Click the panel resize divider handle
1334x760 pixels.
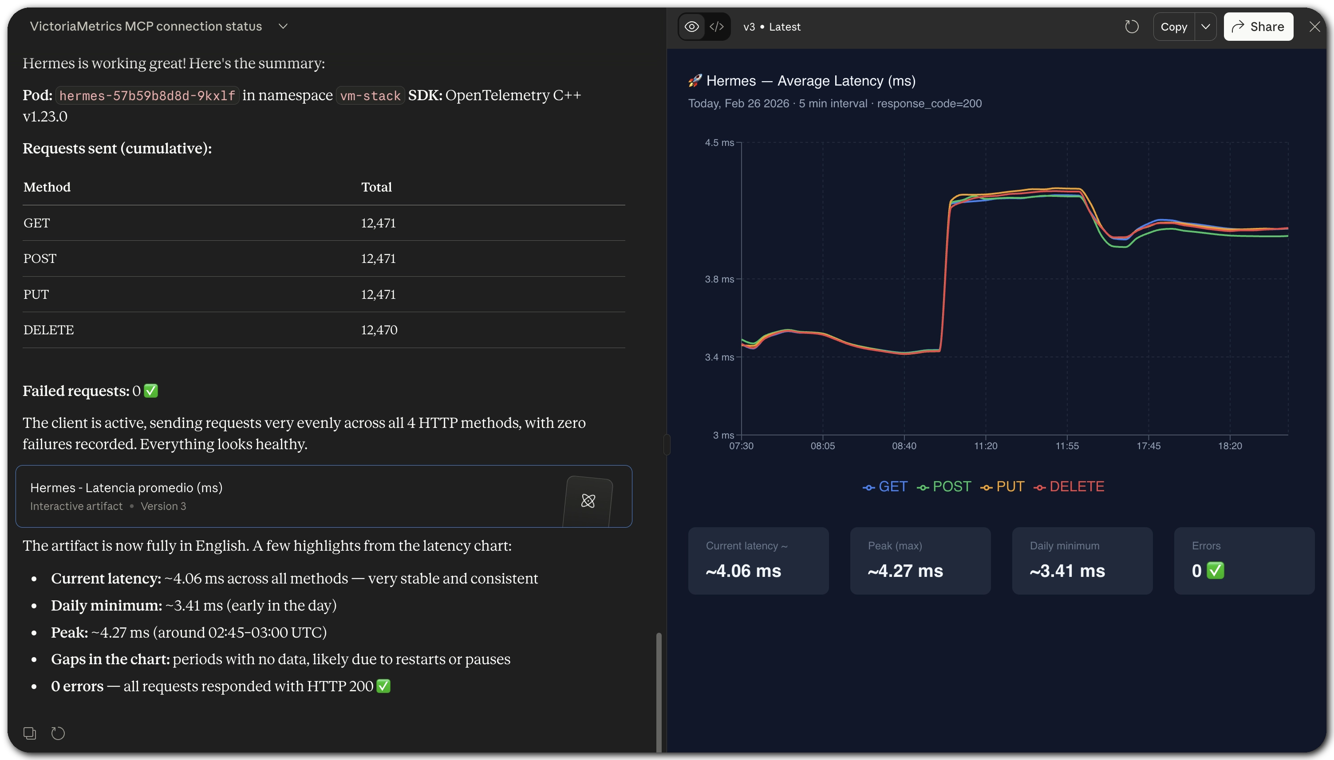(x=667, y=444)
